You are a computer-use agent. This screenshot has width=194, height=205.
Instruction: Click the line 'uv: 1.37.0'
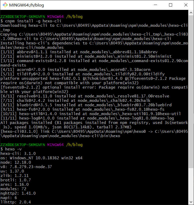tap(12, 171)
